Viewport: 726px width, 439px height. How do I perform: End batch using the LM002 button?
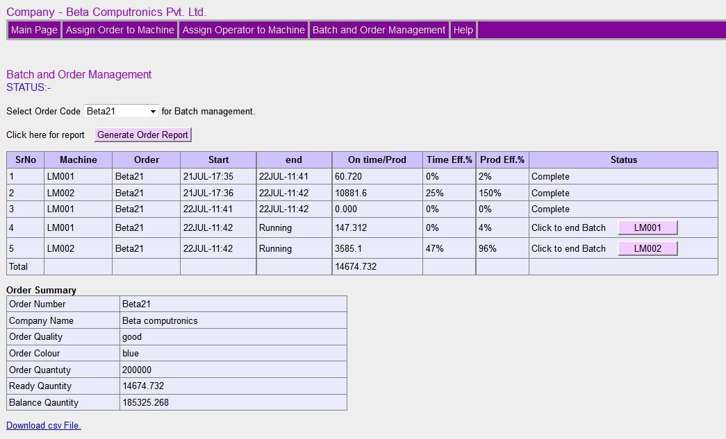[x=647, y=248]
